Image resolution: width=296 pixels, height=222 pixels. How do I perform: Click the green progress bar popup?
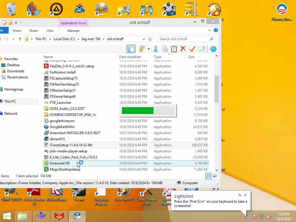pos(148,111)
